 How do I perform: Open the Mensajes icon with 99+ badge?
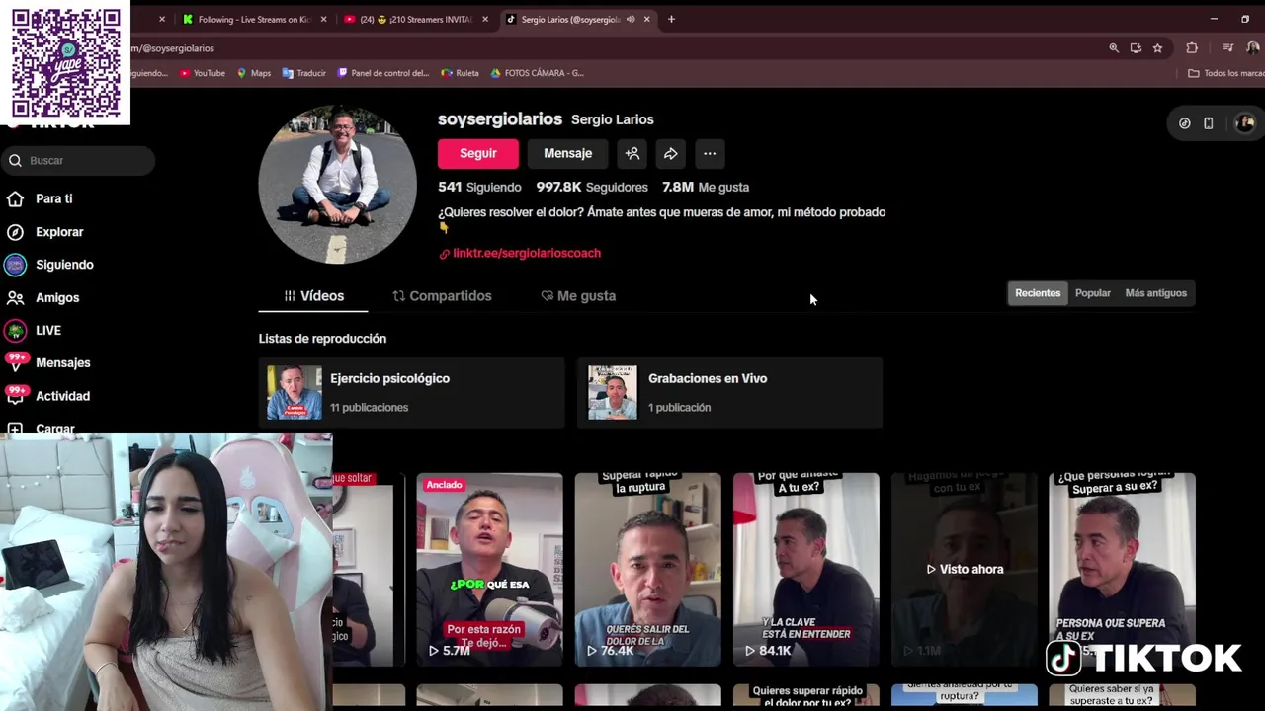pos(15,363)
